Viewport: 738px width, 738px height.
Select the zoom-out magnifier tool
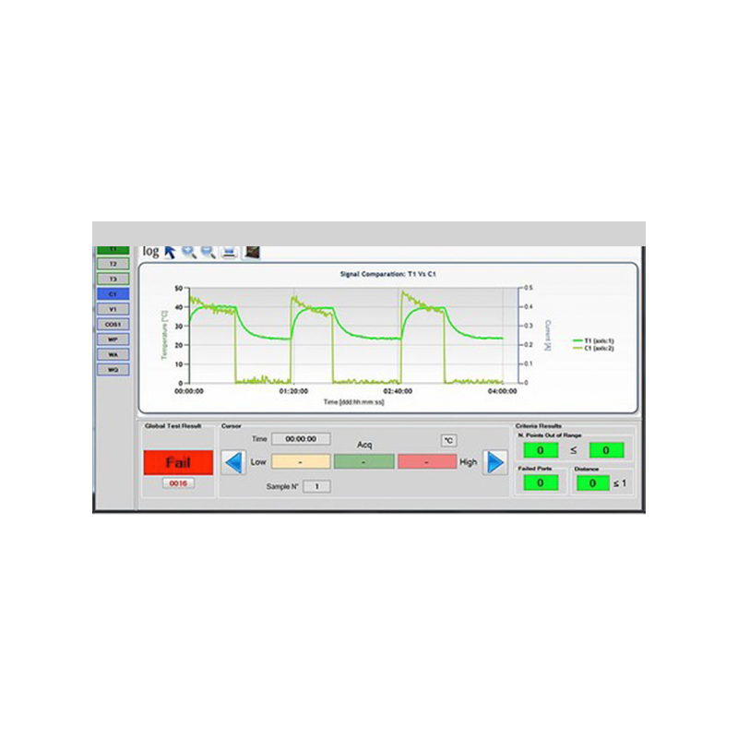coord(207,250)
